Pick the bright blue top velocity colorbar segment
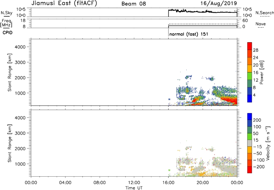 click(250, 117)
